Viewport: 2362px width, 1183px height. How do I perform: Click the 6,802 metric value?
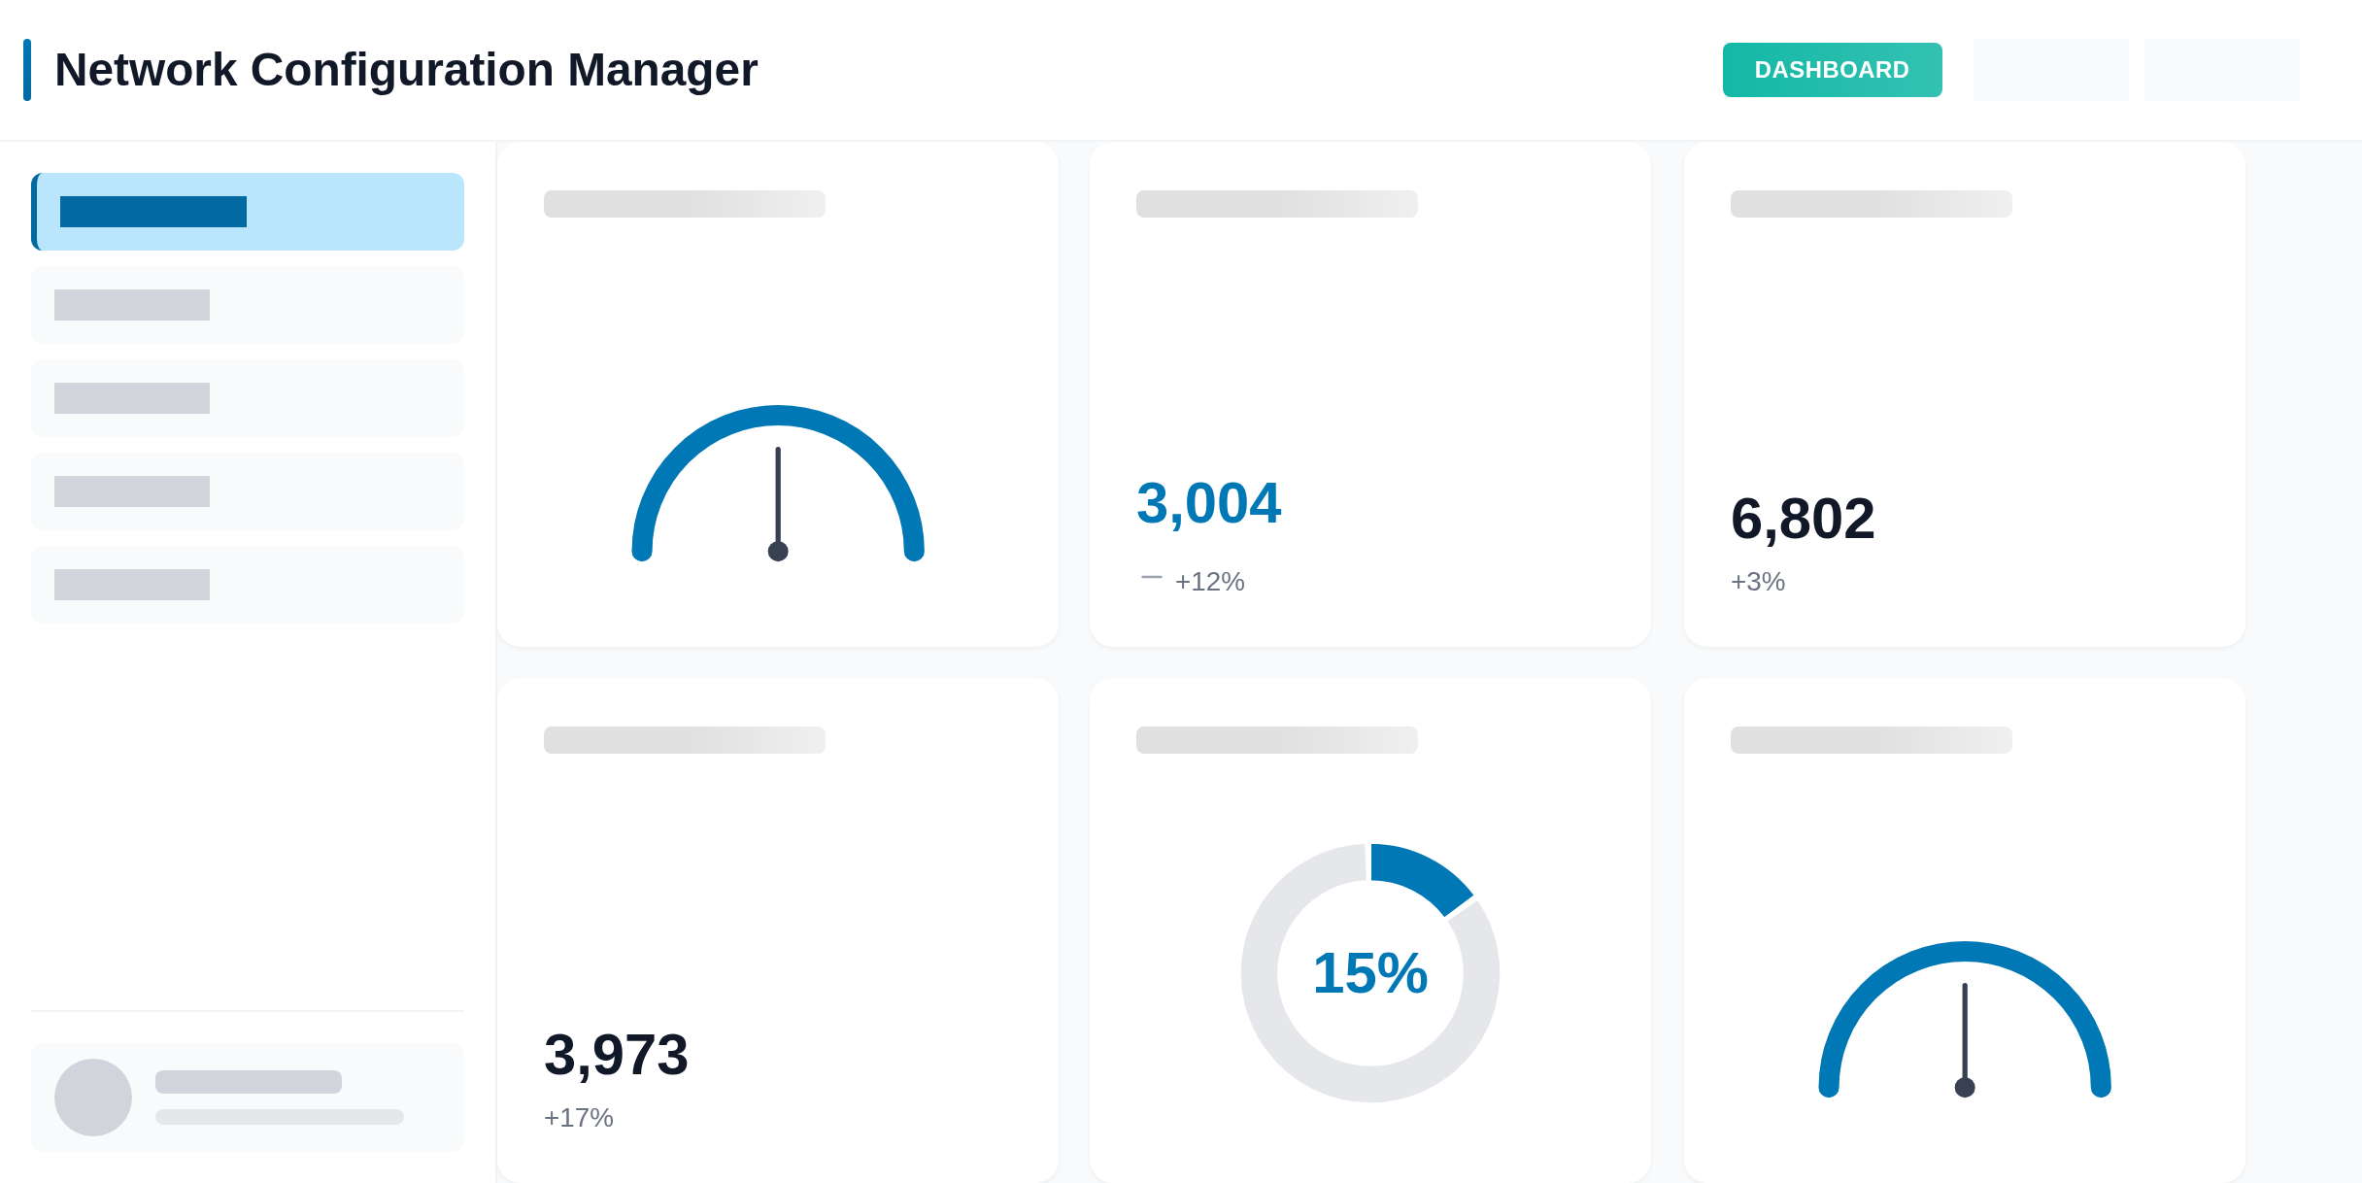(1803, 519)
